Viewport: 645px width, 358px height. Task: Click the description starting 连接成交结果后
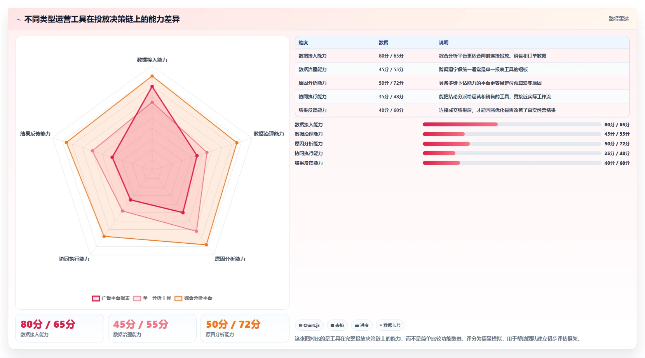(497, 110)
